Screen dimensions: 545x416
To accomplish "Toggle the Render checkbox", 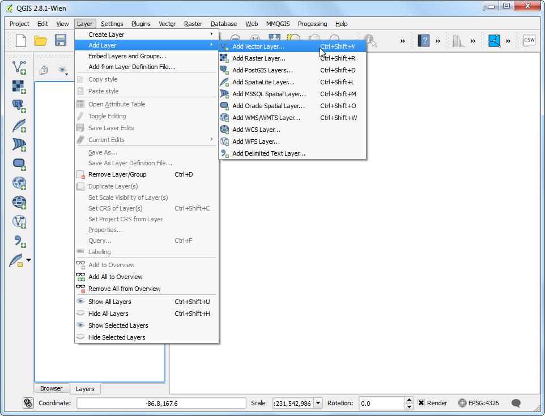I will (421, 403).
